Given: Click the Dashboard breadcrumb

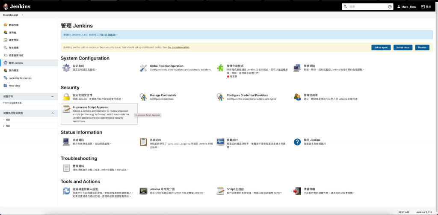Looking at the screenshot, I should pyautogui.click(x=10, y=15).
